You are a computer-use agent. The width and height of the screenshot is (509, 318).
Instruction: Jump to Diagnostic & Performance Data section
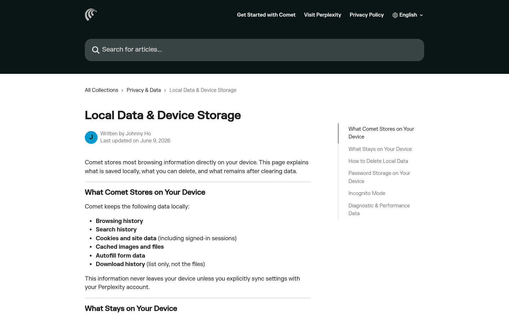tap(379, 210)
